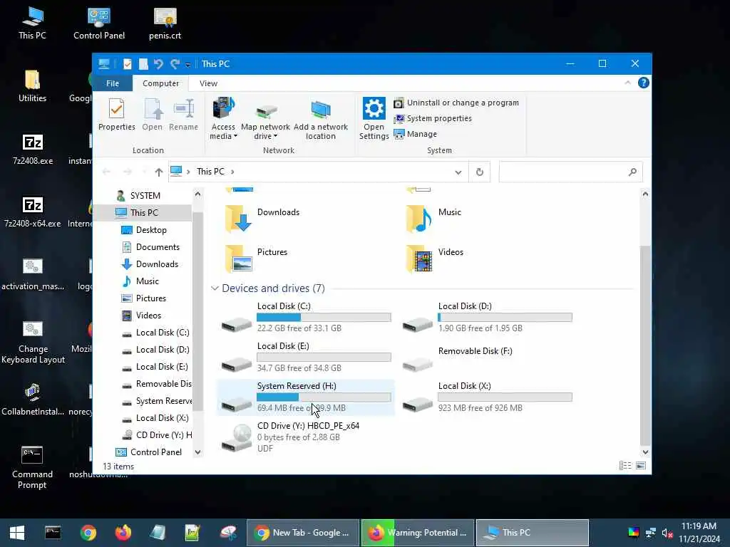Click the quick access New folder icon
Screen dimensions: 730x547
pyautogui.click(x=143, y=63)
